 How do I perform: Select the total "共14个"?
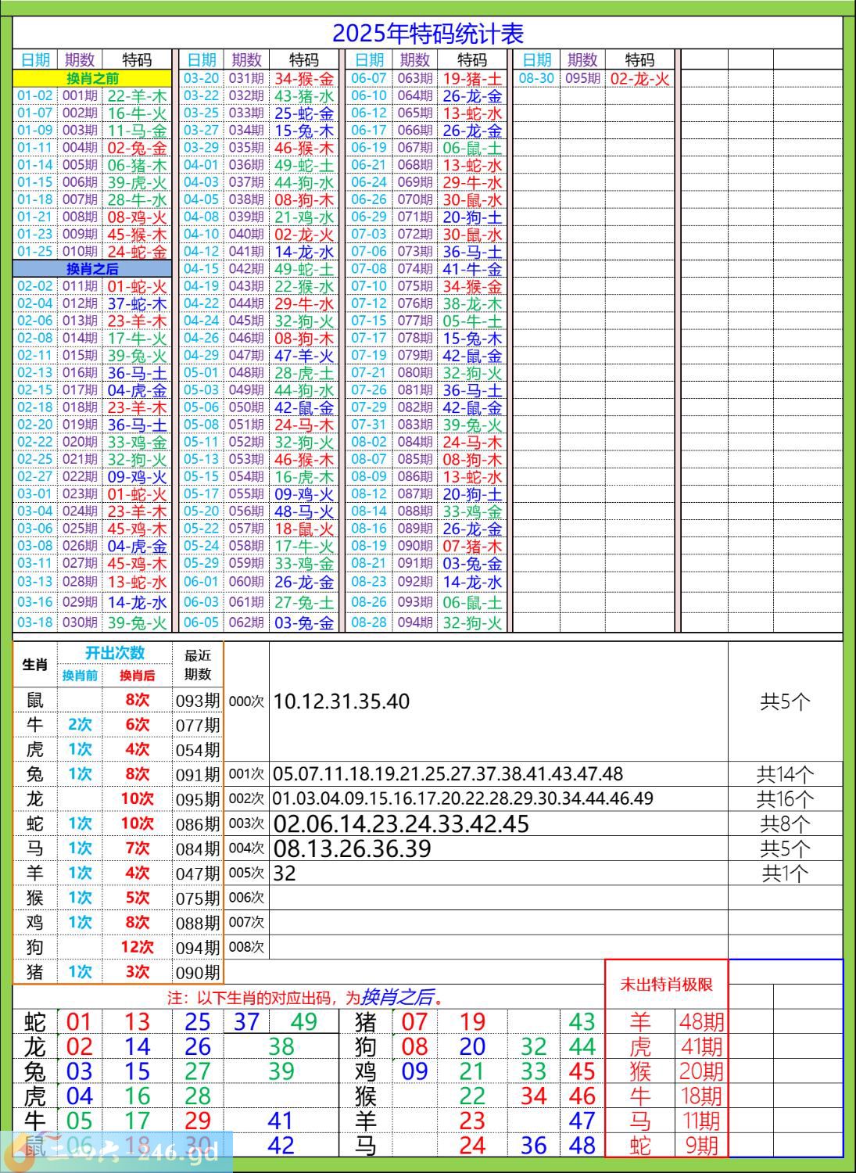tap(786, 774)
